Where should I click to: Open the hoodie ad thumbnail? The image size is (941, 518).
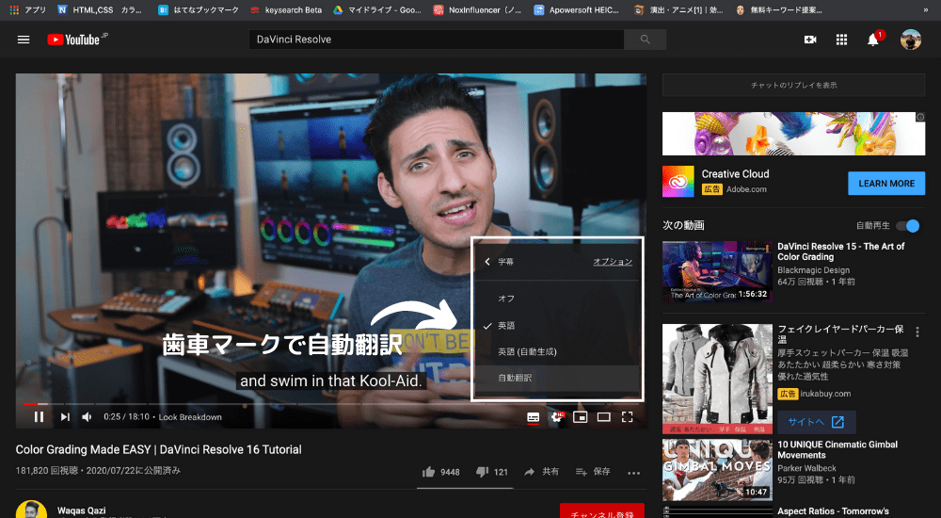pos(717,380)
